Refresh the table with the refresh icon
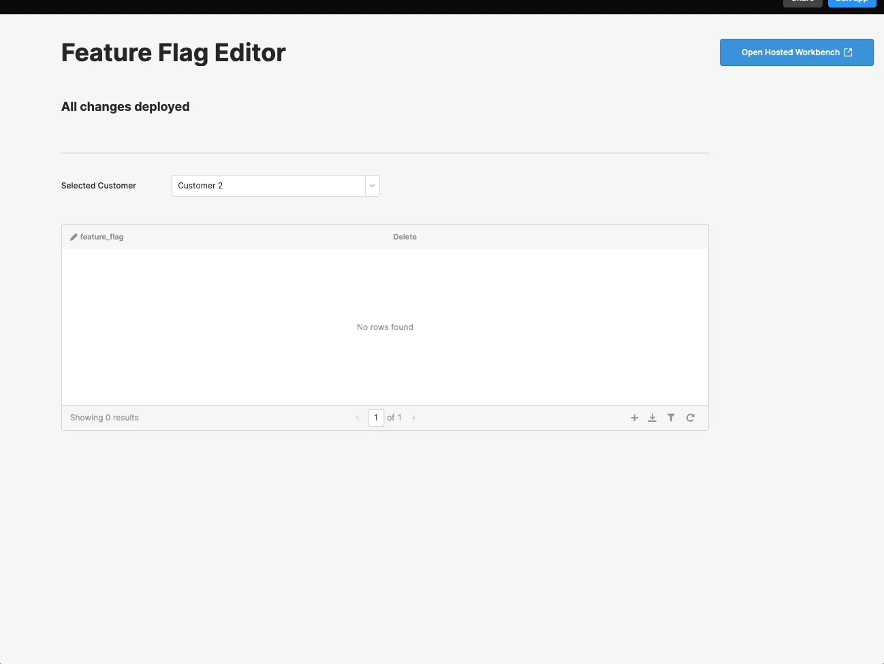 690,418
